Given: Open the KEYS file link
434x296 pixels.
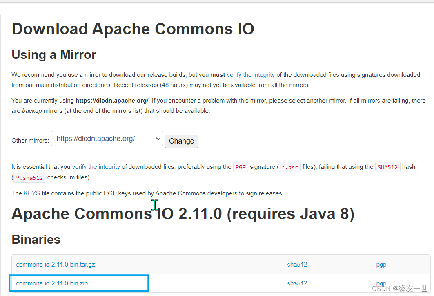Looking at the screenshot, I should point(32,193).
